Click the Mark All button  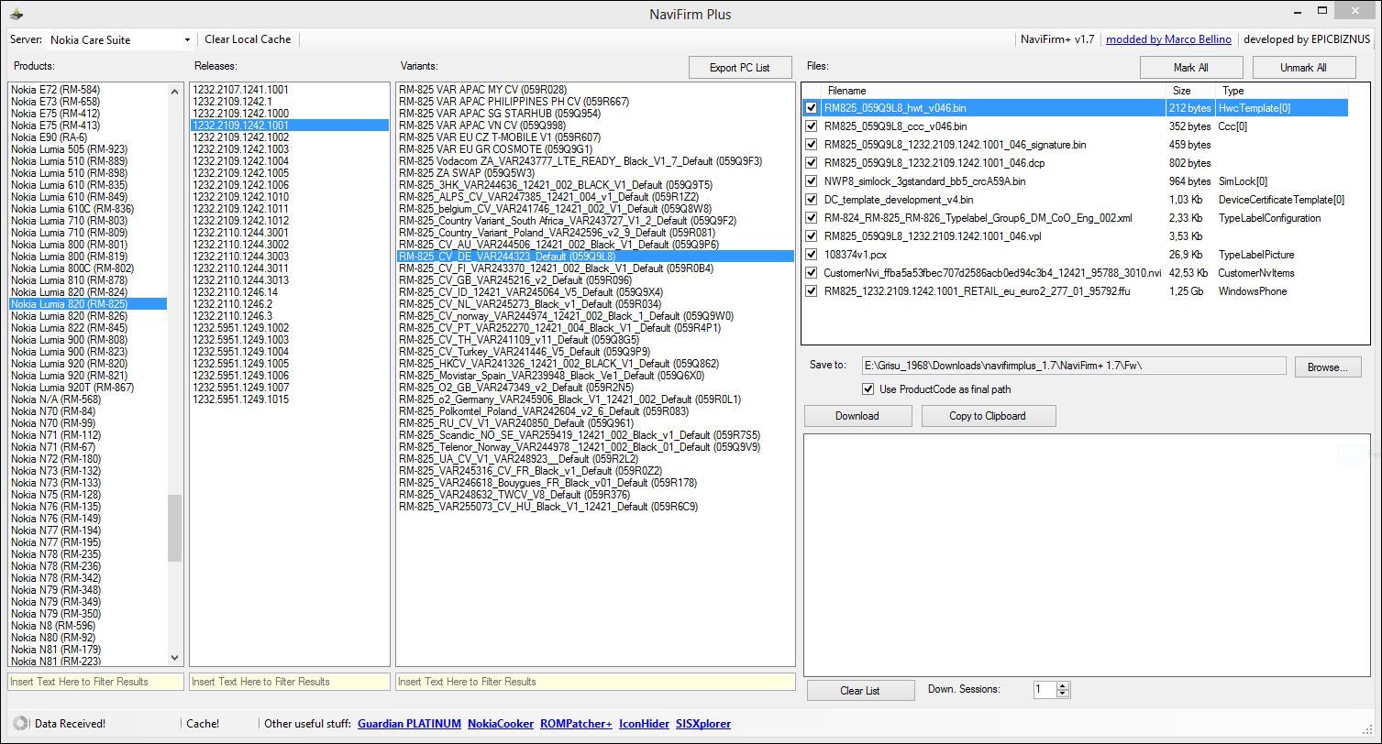pyautogui.click(x=1190, y=68)
